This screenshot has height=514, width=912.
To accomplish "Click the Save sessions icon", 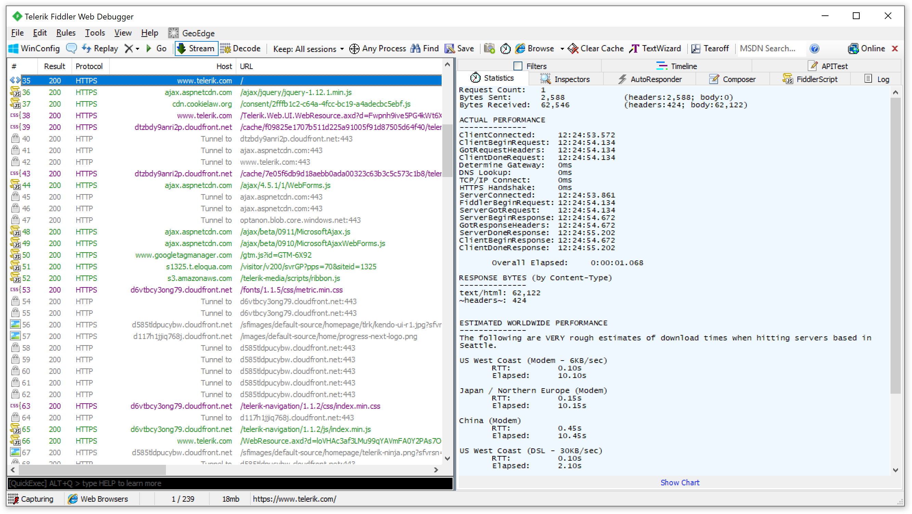I will (449, 48).
